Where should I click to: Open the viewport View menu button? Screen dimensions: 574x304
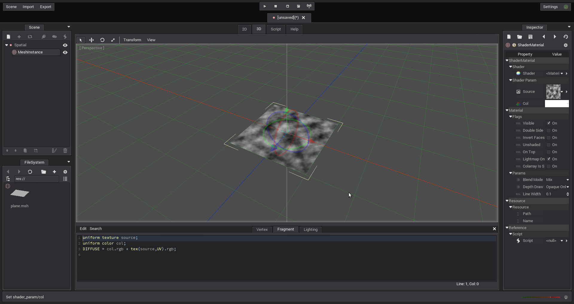point(151,40)
